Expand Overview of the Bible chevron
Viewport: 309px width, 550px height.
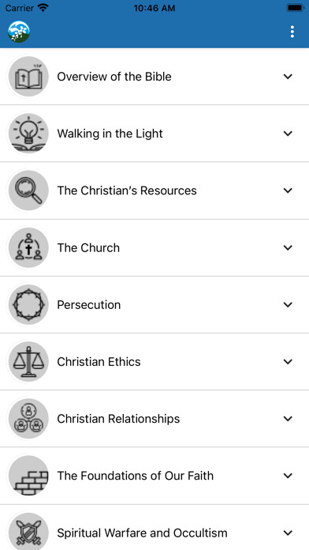pos(288,77)
